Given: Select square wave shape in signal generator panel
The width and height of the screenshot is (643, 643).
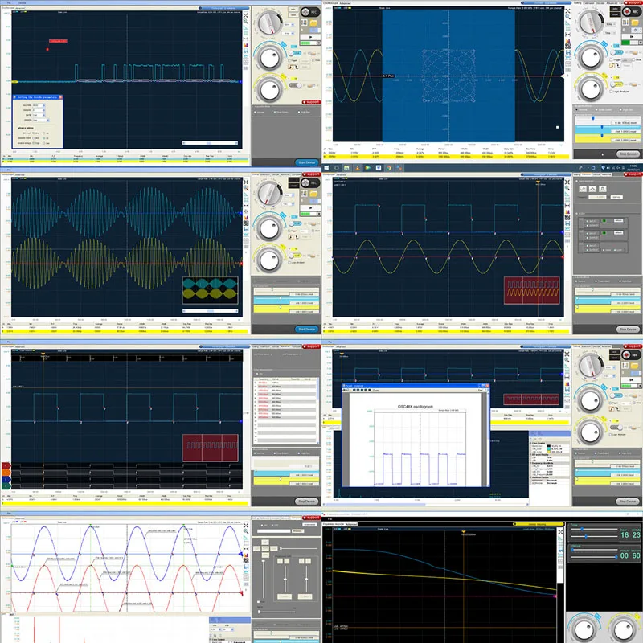Looking at the screenshot, I should tap(602, 189).
